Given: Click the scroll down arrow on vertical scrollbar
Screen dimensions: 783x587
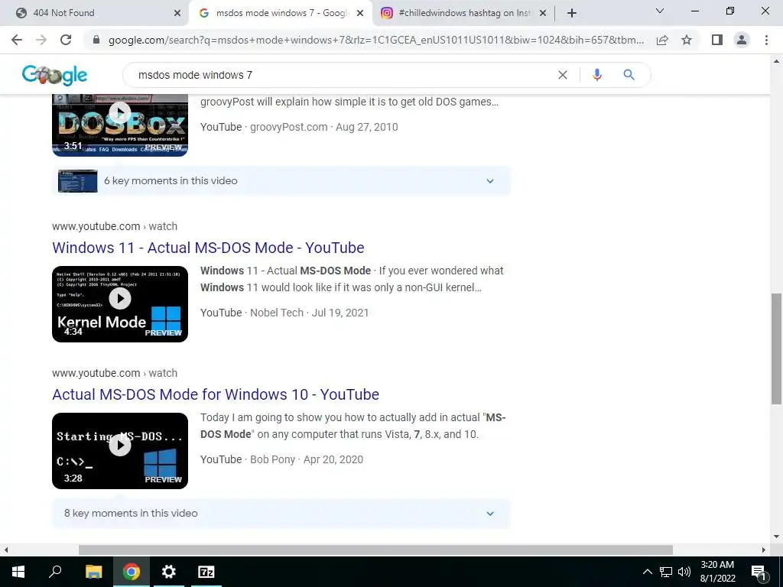Looking at the screenshot, I should [776, 537].
